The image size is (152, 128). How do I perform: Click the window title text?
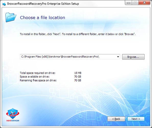tap(43, 4)
